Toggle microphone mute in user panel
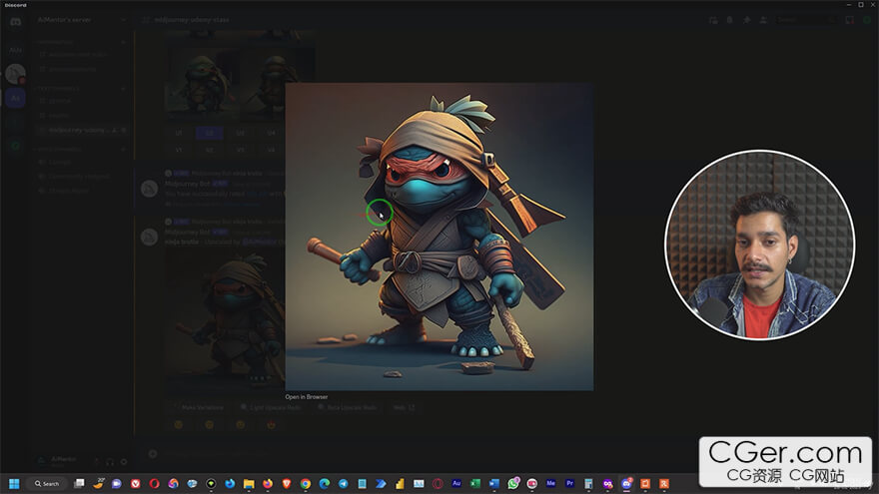This screenshot has height=494, width=879. point(97,461)
